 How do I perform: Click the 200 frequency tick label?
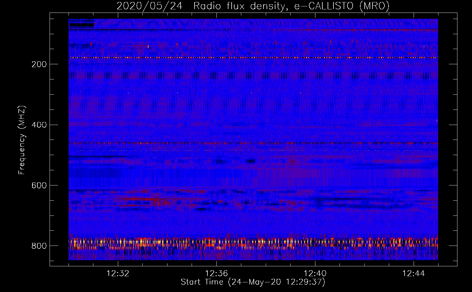pyautogui.click(x=39, y=64)
